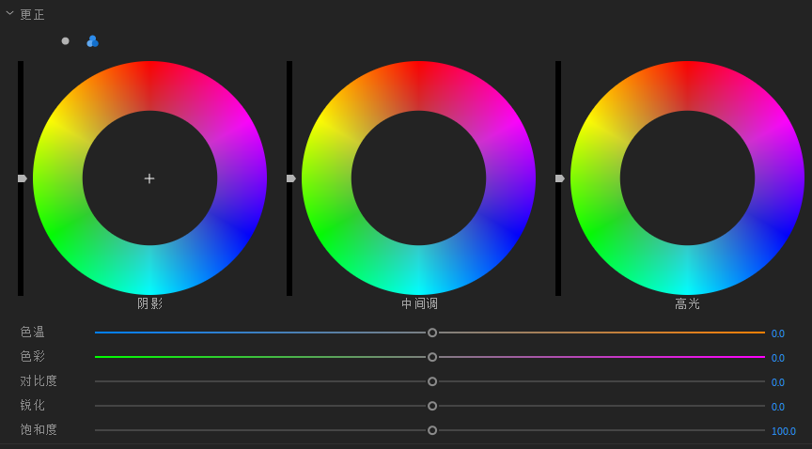Click the 锐化 slider handle

[432, 406]
